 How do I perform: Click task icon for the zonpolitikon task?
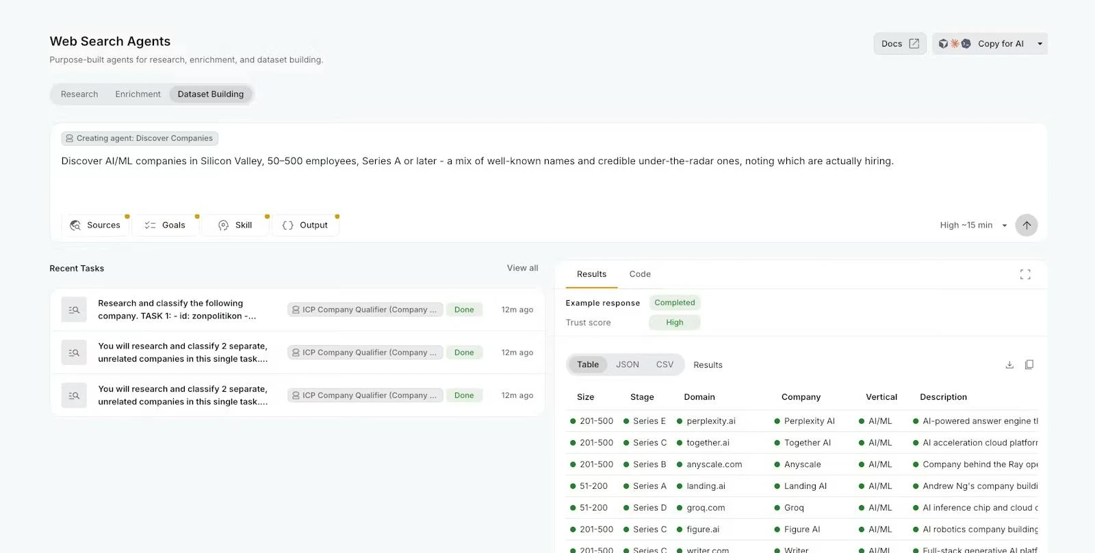click(74, 310)
